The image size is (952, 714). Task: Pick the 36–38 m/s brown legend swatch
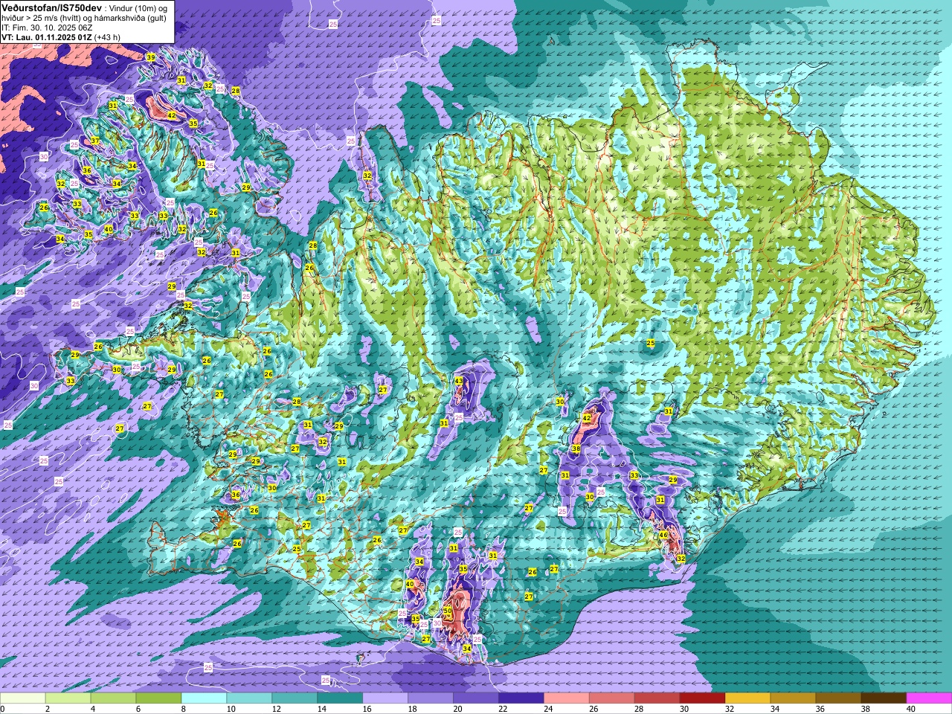(x=839, y=698)
